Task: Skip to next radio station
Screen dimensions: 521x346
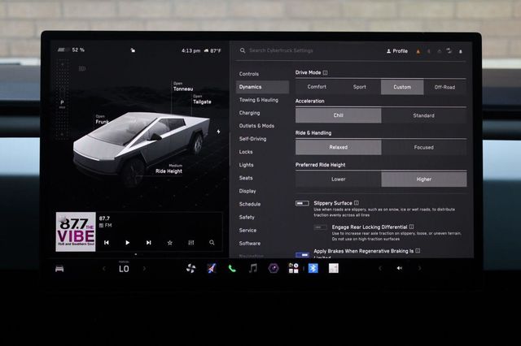Action: [x=148, y=243]
